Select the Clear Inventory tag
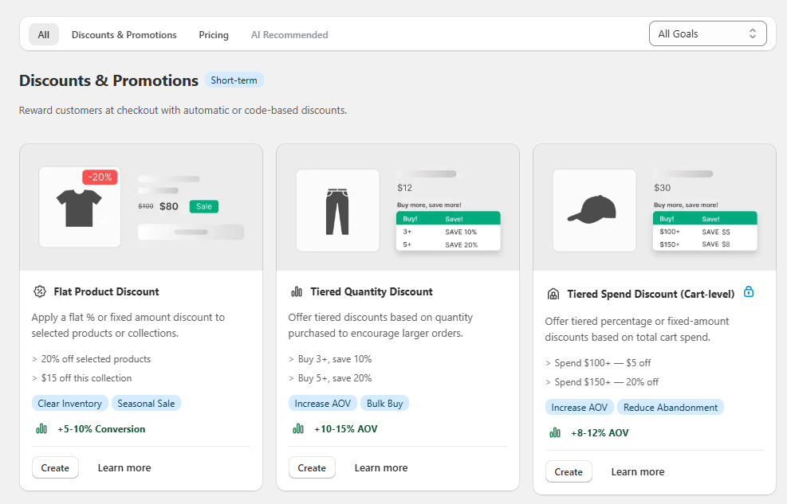 [69, 403]
